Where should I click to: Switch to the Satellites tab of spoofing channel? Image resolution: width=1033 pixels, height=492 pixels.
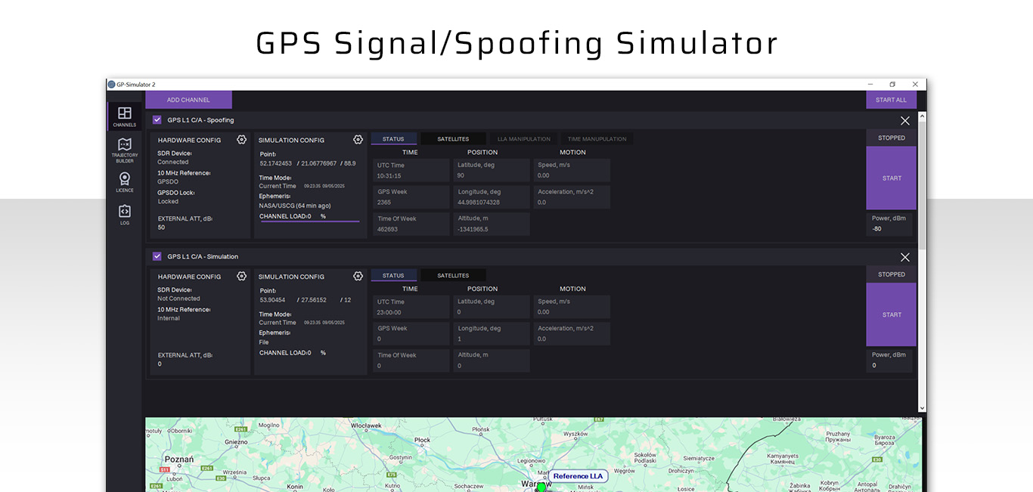click(452, 138)
